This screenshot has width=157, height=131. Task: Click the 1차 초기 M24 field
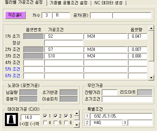pyautogui.click(x=106, y=36)
